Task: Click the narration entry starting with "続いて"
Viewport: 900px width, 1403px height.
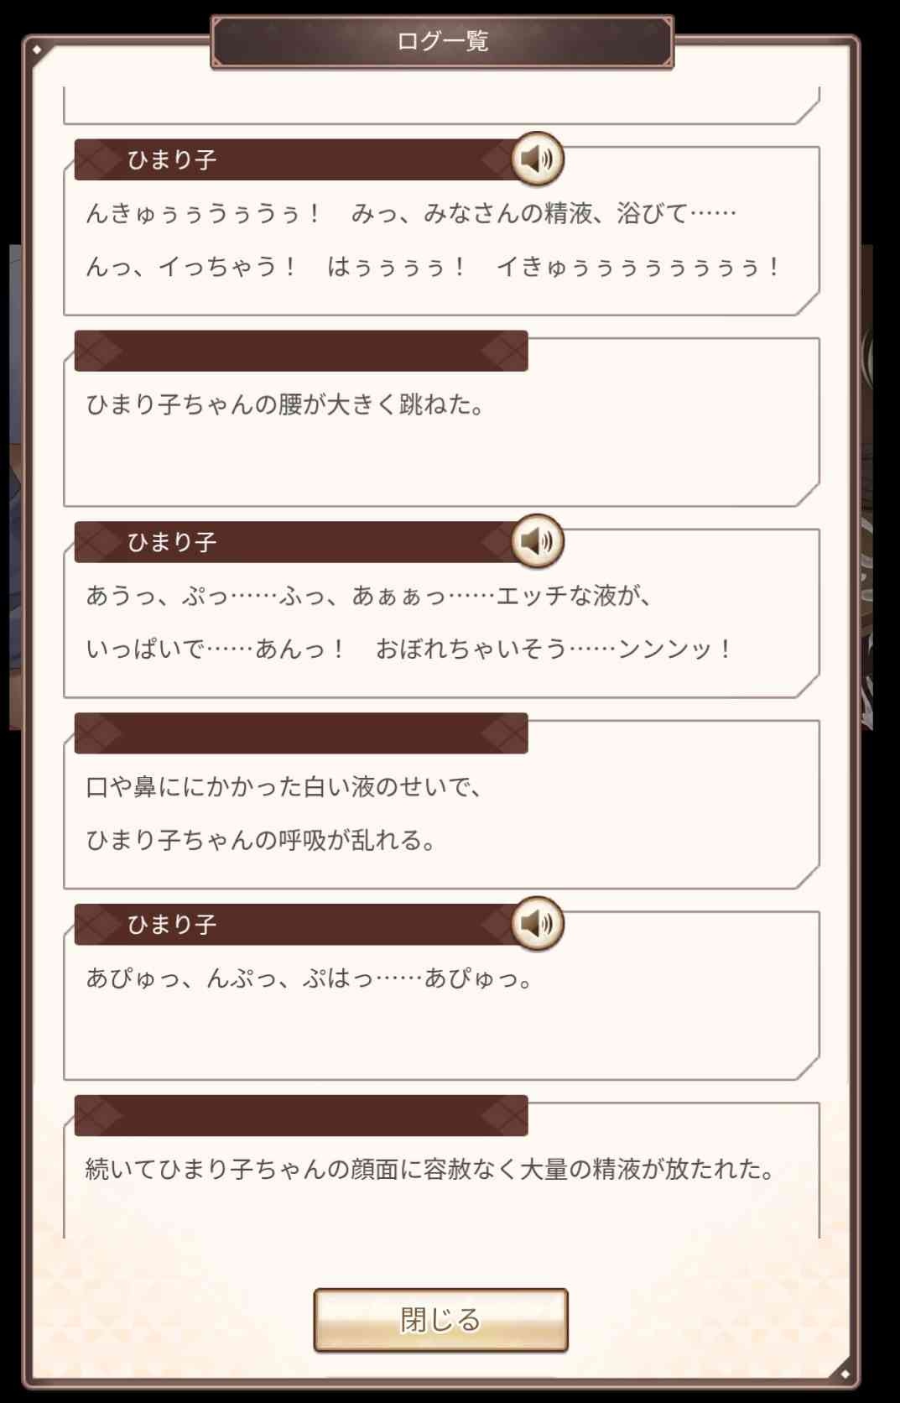Action: tap(429, 1169)
